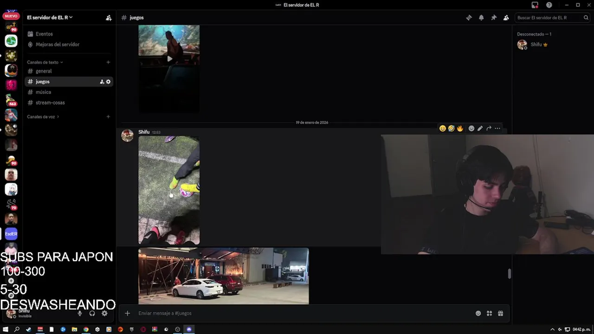Click Shifu's username in the message

(x=144, y=132)
